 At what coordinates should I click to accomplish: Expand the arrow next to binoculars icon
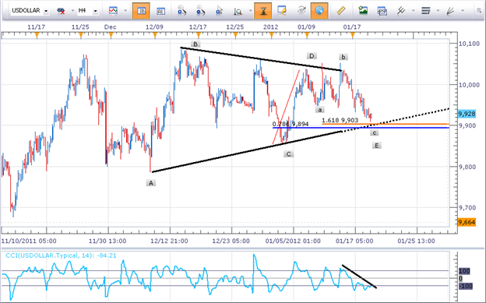[72, 11]
